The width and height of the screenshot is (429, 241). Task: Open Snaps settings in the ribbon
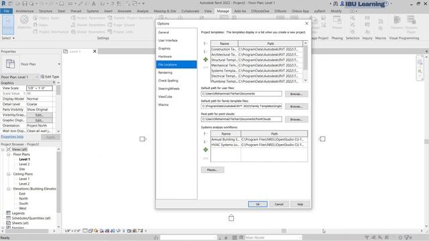40,25
